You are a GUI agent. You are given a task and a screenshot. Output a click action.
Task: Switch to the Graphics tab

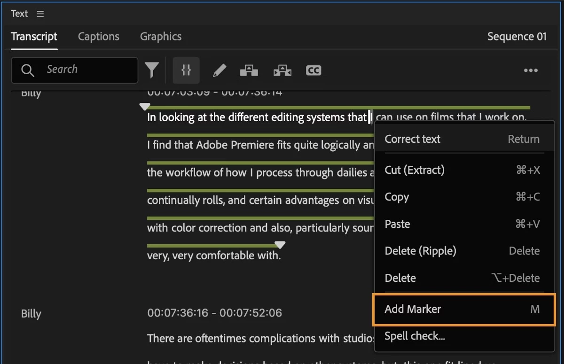(x=161, y=37)
